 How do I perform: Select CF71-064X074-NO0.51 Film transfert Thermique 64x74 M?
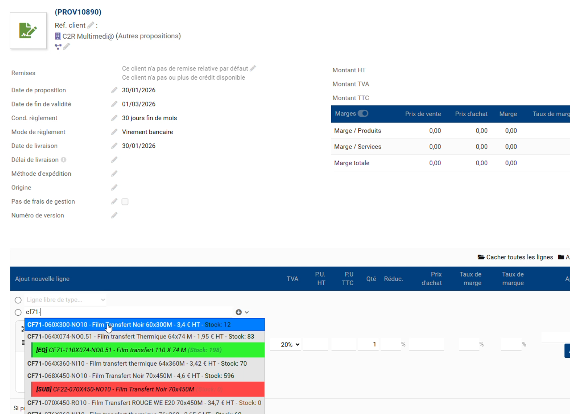coord(145,337)
